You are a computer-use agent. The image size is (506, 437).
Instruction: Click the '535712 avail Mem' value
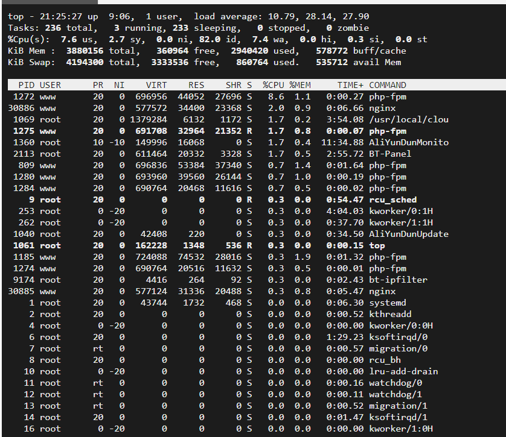point(358,62)
